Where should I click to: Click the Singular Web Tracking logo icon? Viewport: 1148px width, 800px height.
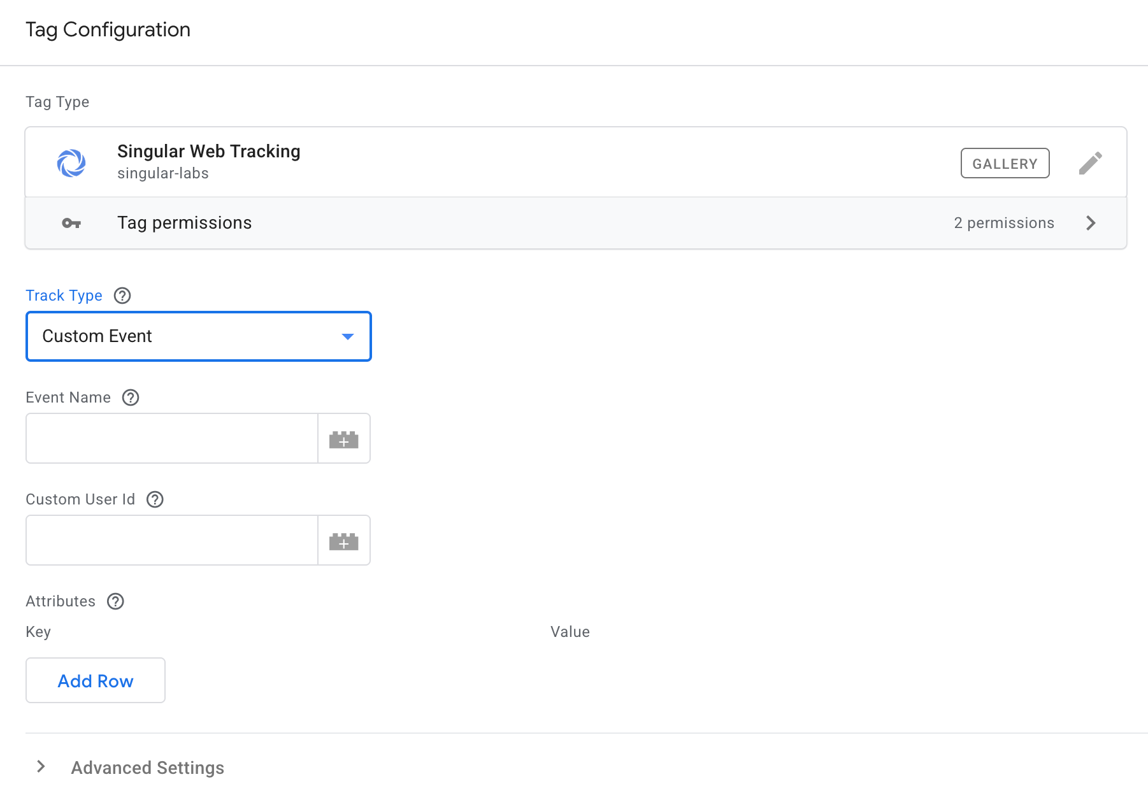[x=71, y=163]
